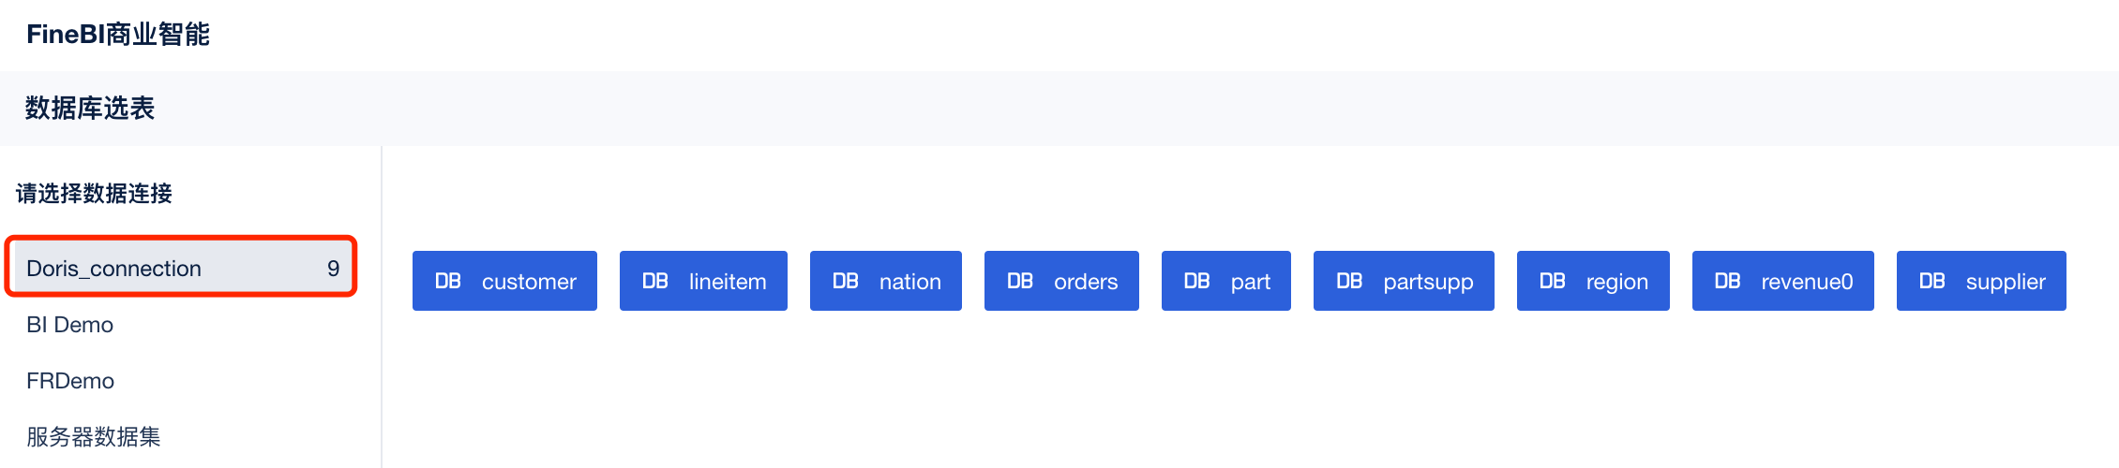The width and height of the screenshot is (2119, 468).
Task: Click the DB icon on lineitem table
Action: [x=655, y=281]
